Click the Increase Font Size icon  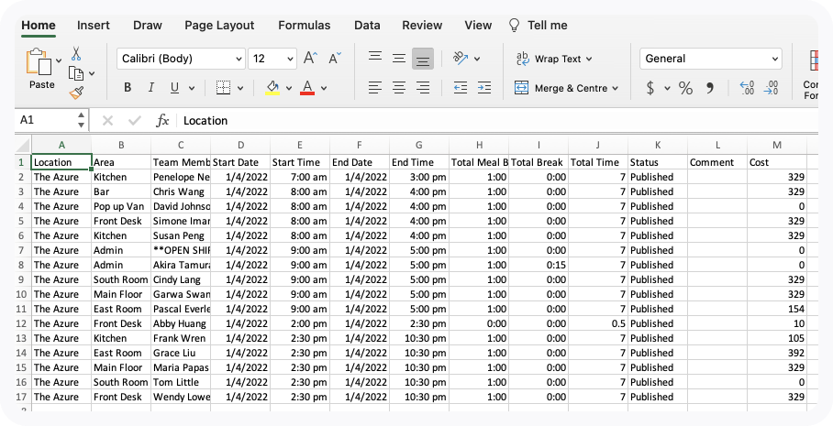(310, 59)
